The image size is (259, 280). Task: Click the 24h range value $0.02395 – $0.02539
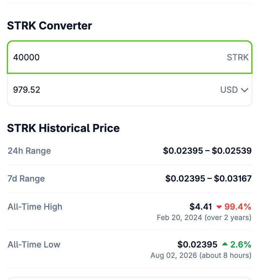pos(207,150)
